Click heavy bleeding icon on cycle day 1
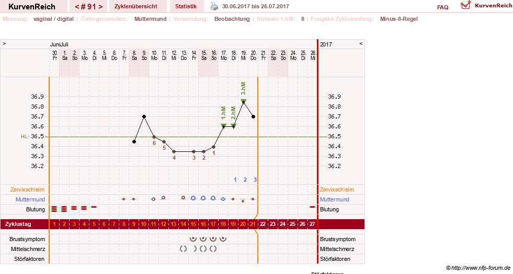This screenshot has width=513, height=274. pyautogui.click(x=54, y=209)
